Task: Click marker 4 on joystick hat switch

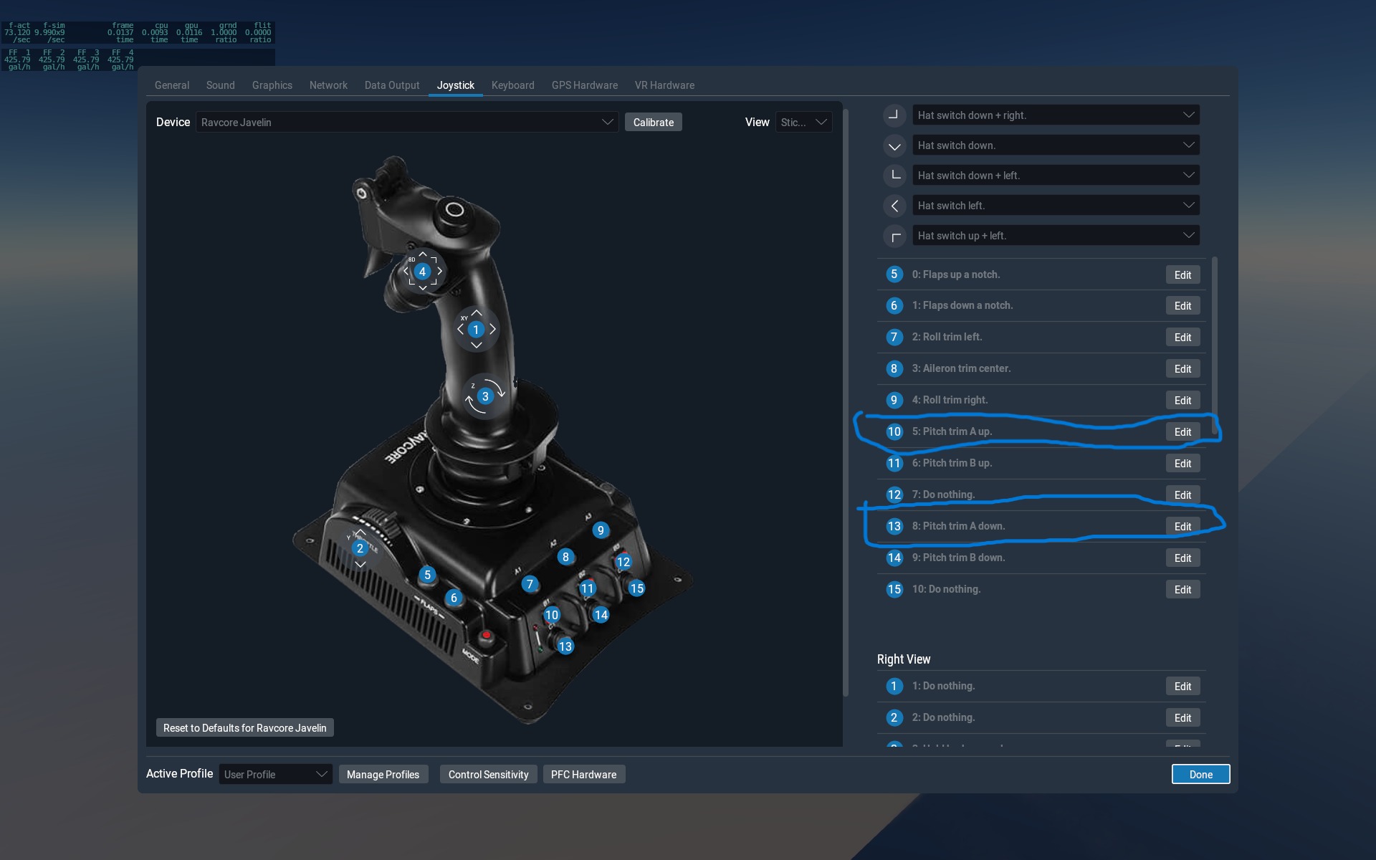Action: click(422, 272)
